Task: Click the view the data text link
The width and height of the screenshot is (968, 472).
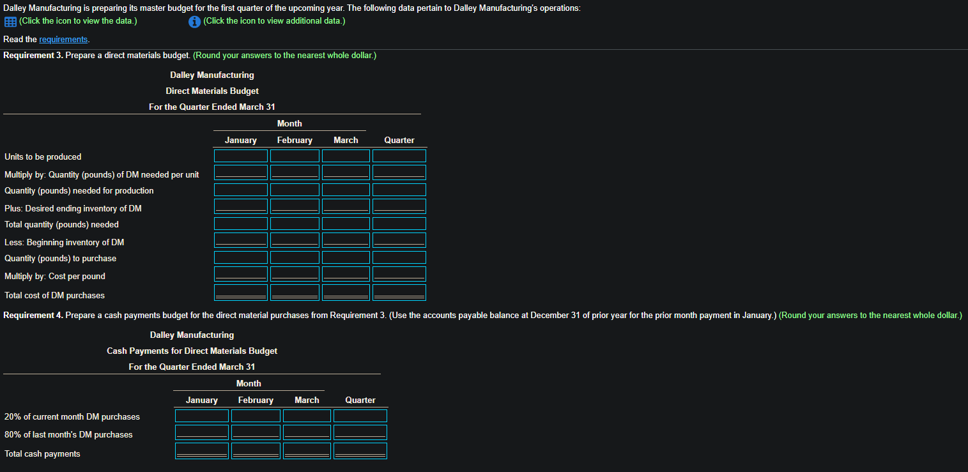Action: [78, 21]
